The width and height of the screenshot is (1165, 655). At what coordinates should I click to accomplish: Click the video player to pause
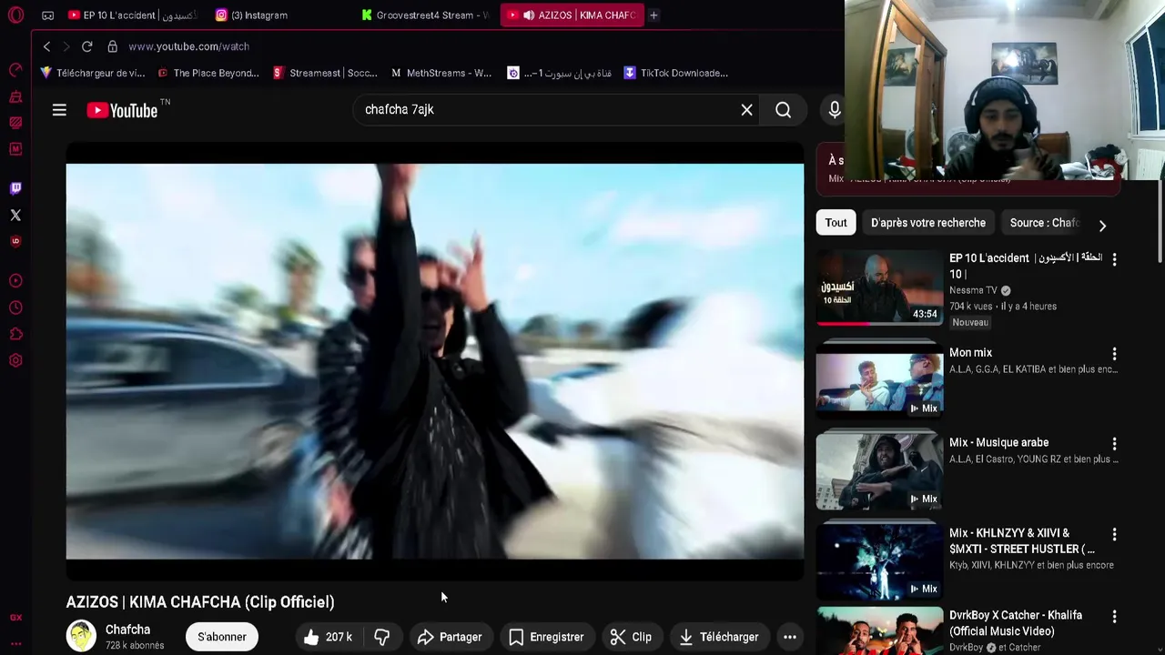pyautogui.click(x=435, y=361)
